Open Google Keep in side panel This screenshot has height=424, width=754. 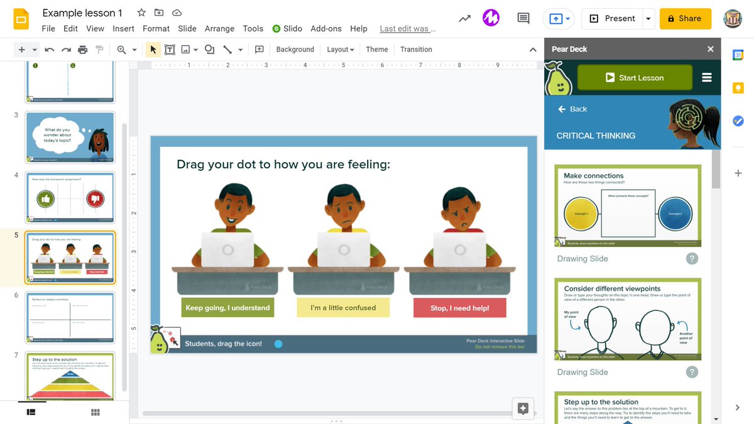738,88
